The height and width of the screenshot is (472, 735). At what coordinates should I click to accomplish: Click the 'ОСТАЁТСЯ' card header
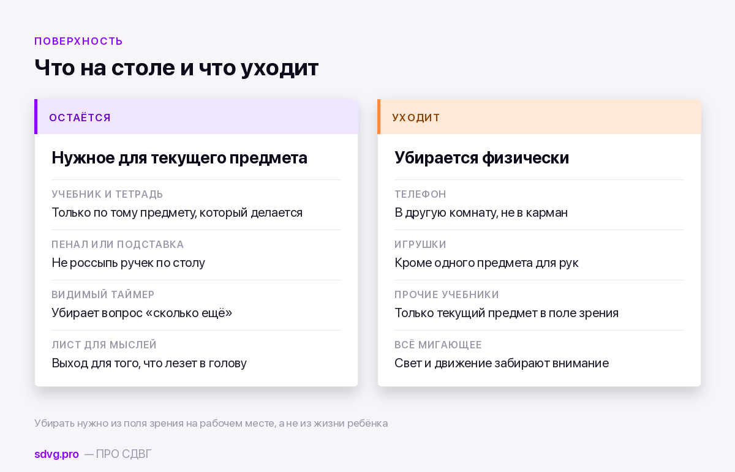coord(196,117)
